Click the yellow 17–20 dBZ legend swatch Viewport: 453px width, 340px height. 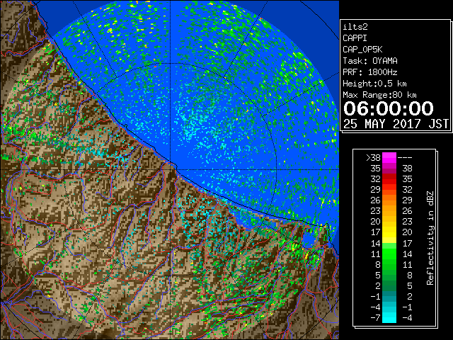[389, 232]
